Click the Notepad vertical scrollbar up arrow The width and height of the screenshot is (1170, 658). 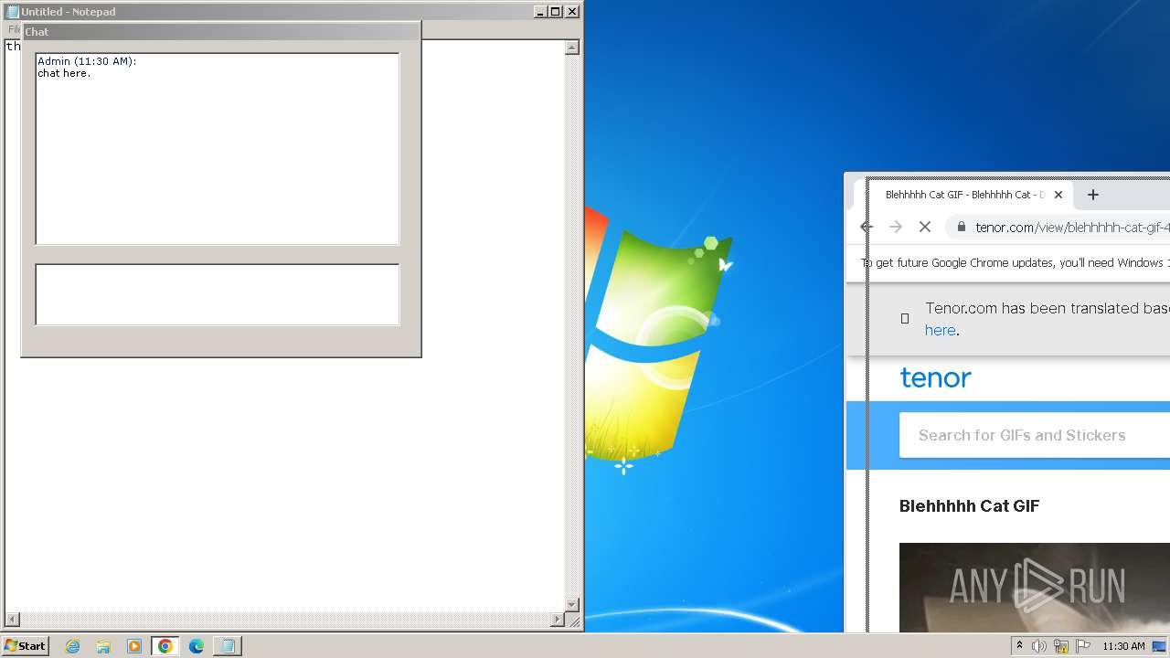tap(572, 48)
